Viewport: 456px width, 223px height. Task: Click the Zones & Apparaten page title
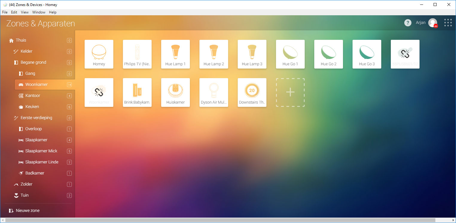41,24
